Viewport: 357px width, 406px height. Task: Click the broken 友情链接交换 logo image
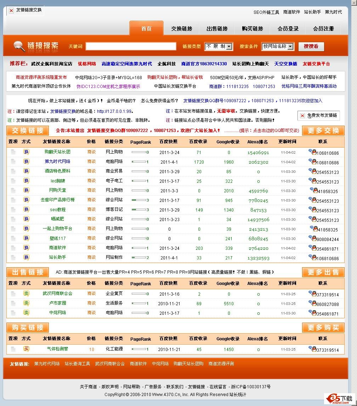pyautogui.click(x=25, y=10)
